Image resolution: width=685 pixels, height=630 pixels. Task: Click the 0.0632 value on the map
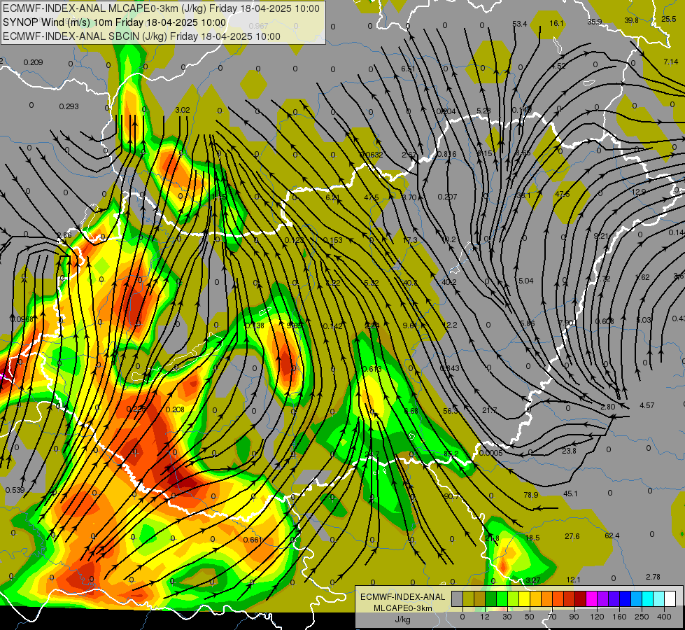[x=372, y=155]
